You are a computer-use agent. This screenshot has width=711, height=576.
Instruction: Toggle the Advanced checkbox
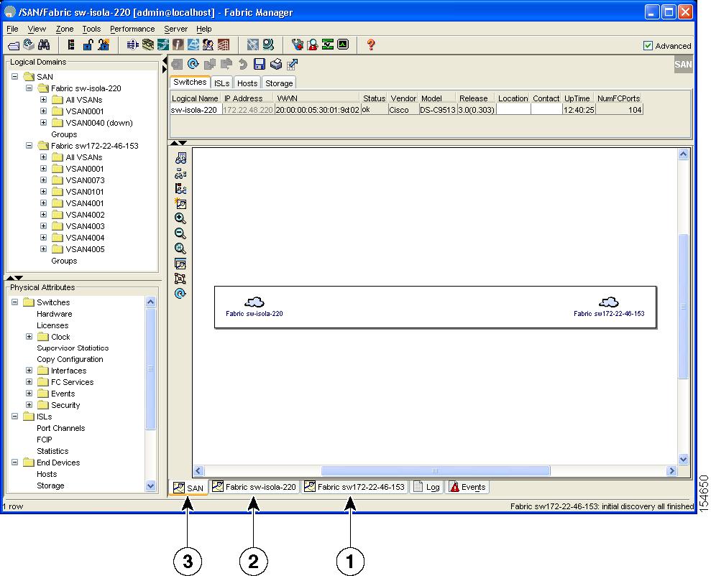click(648, 46)
